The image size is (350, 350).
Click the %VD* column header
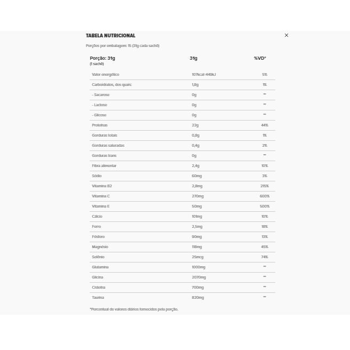(260, 58)
